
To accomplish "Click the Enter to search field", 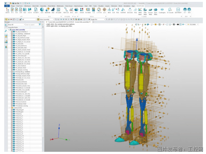I will click(32, 25).
